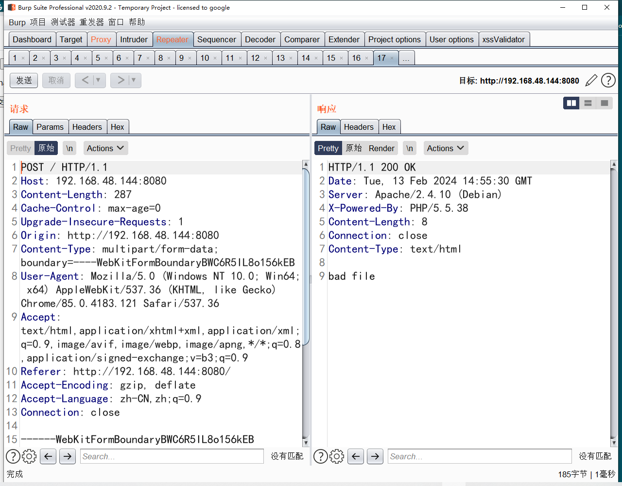
Task: Open the Repeater help question mark icon
Action: pyautogui.click(x=608, y=80)
